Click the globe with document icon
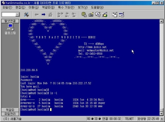Viewport: 165px width, 122px height. tap(84, 15)
